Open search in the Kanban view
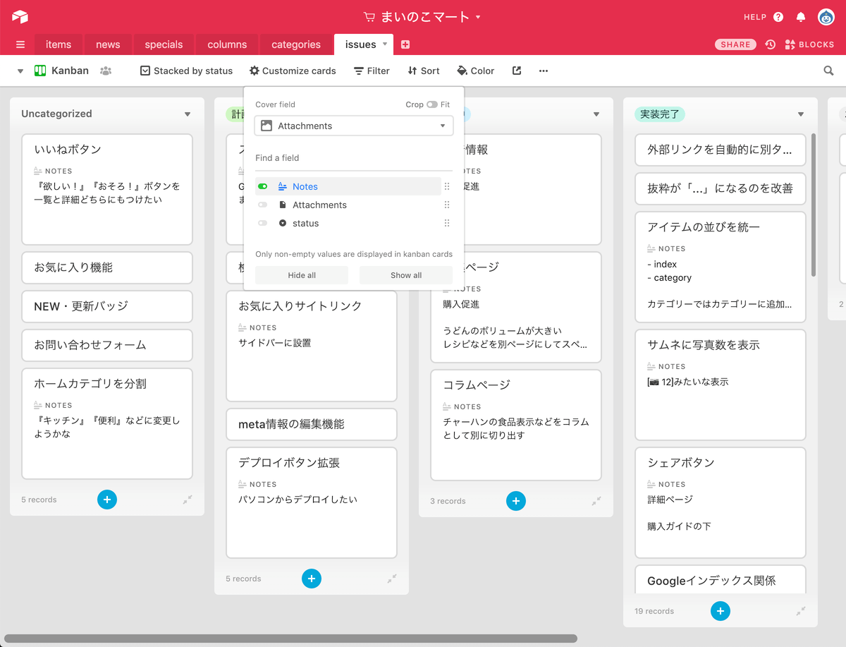The image size is (846, 647). (828, 71)
